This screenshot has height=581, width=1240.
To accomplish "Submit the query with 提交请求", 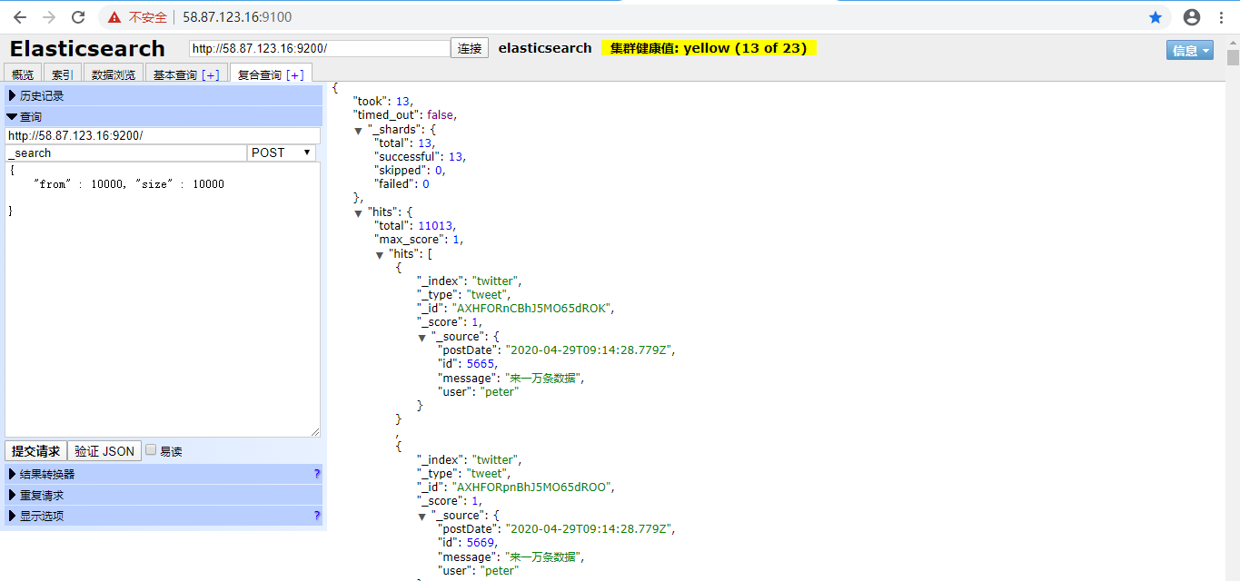I will click(35, 451).
